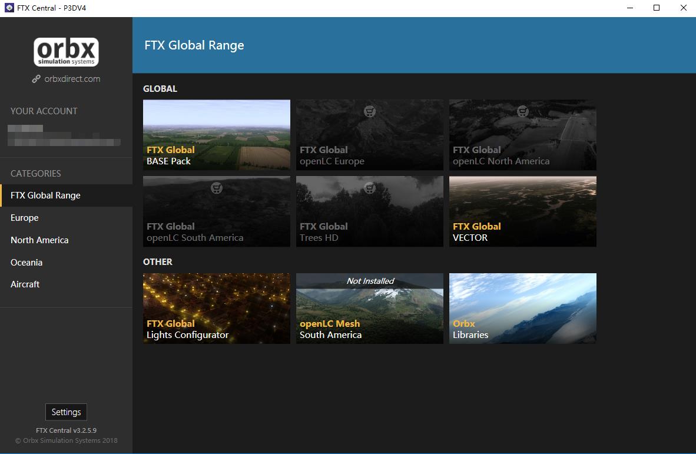Click the 'Not Installed' banner on openLC Mesh
This screenshot has width=696, height=454.
tap(370, 281)
